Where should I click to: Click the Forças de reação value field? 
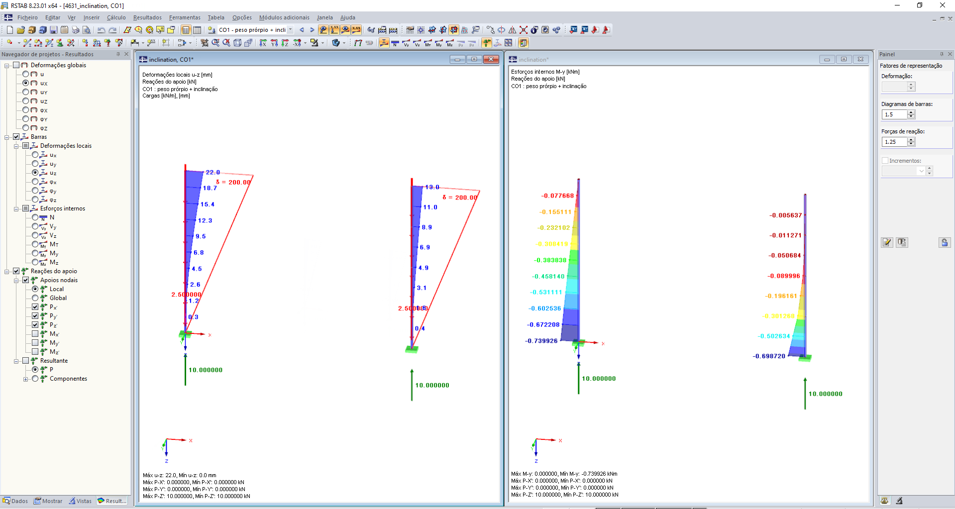click(x=895, y=142)
